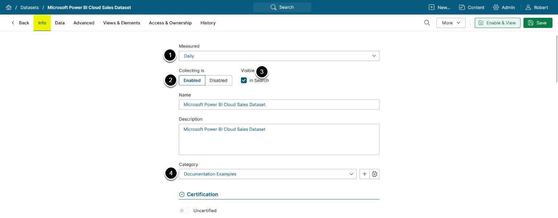
Task: Set Collecting to Disabled
Action: click(218, 80)
